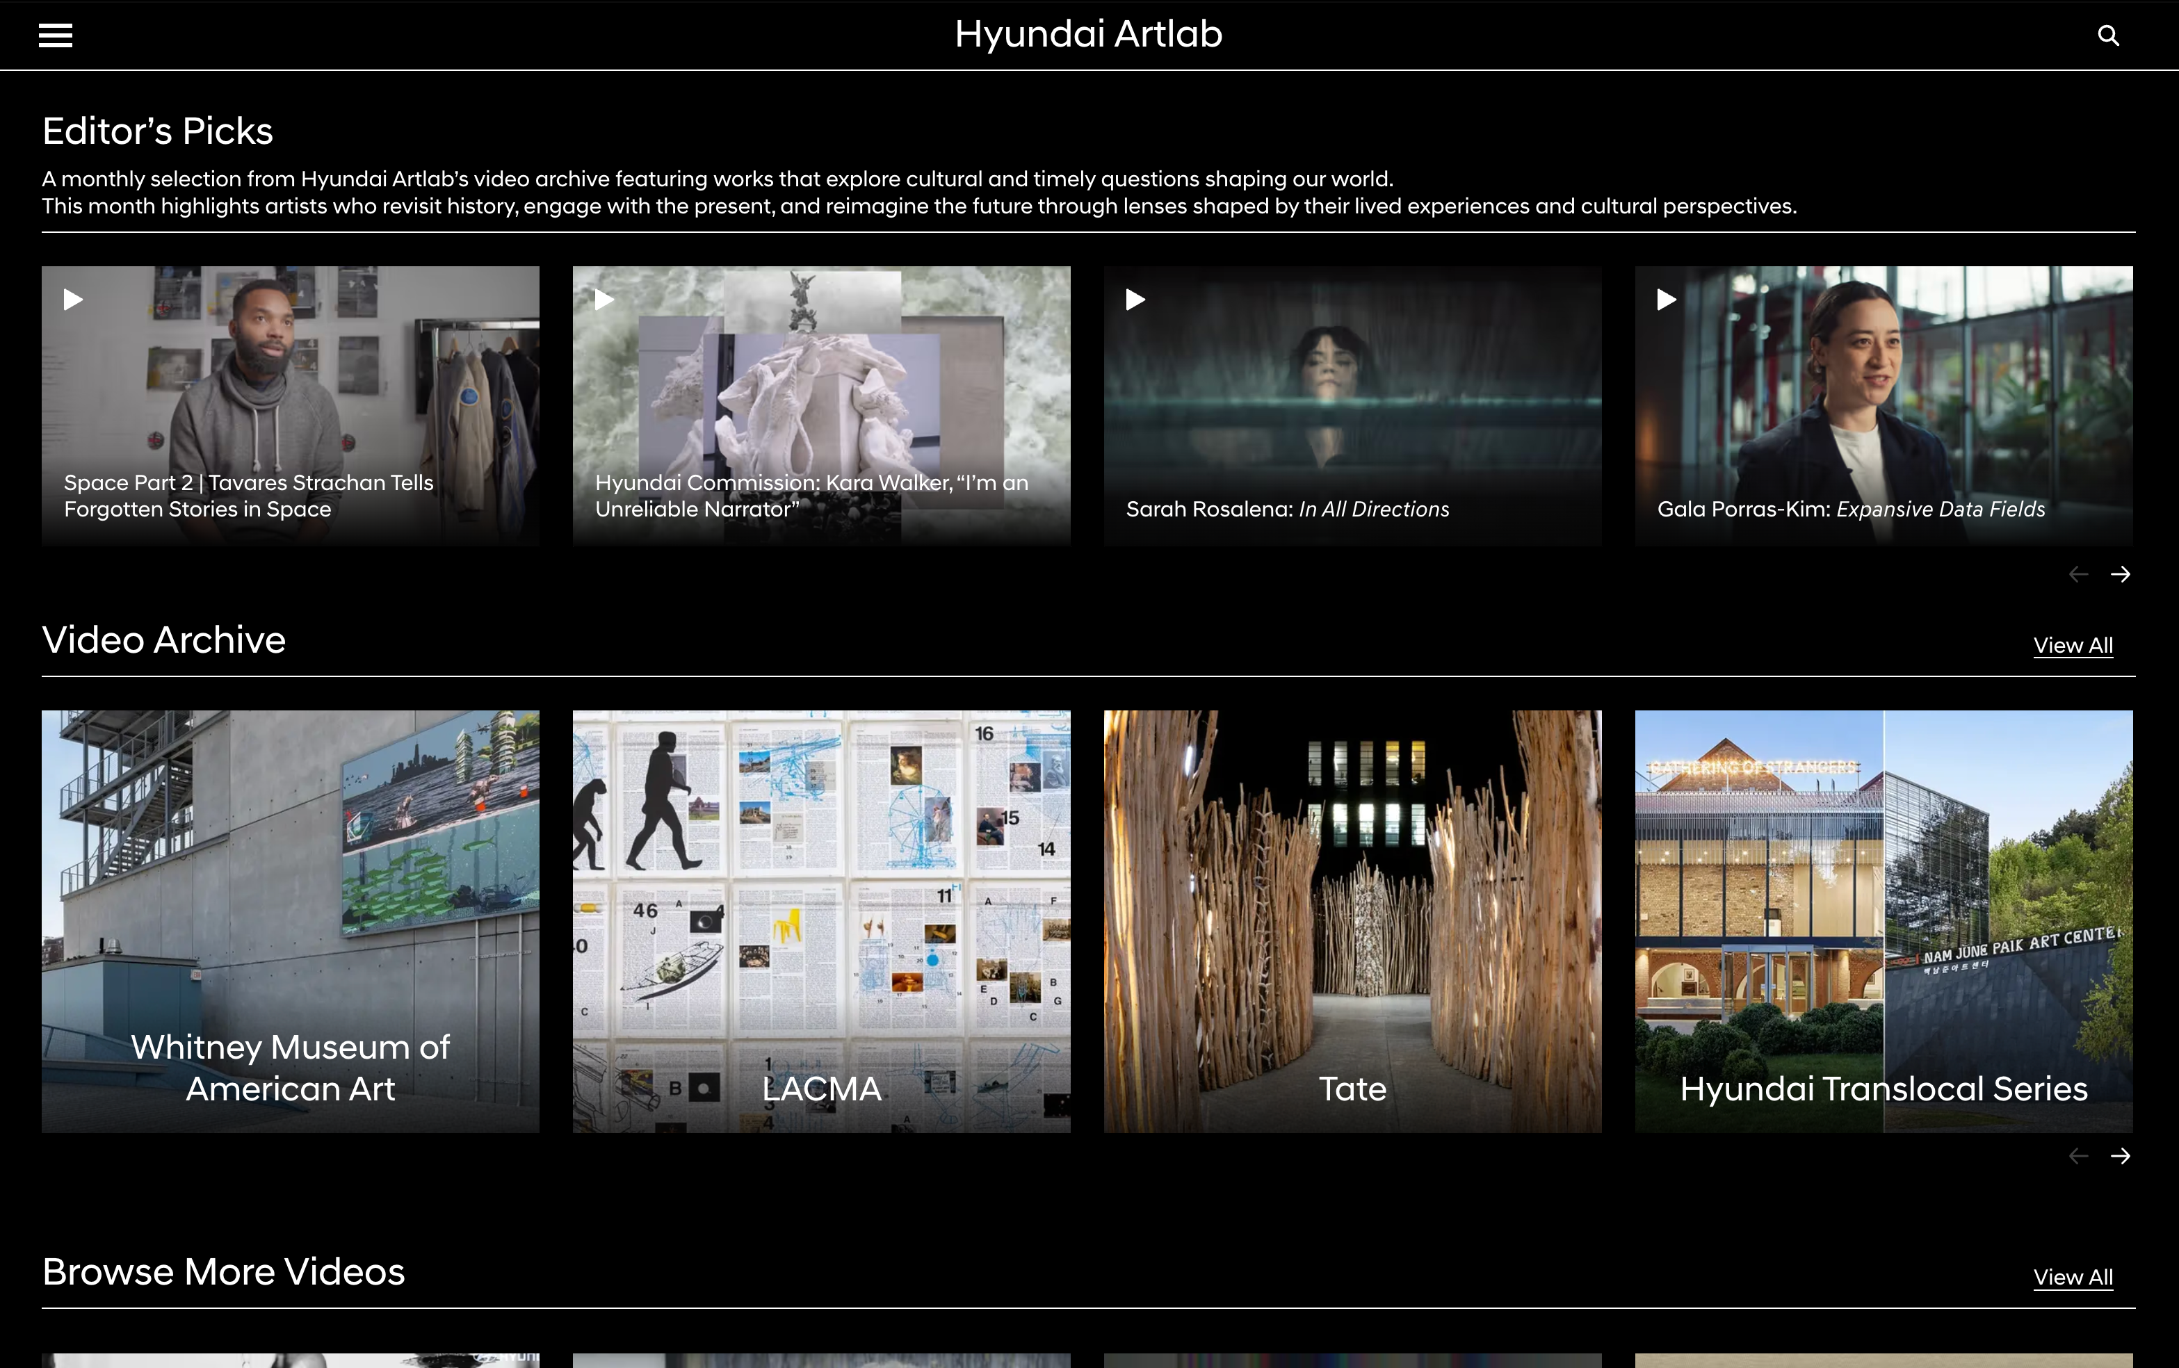
Task: Select the Gala Porras-Kim Expansive Data Fields title
Action: 1852,510
